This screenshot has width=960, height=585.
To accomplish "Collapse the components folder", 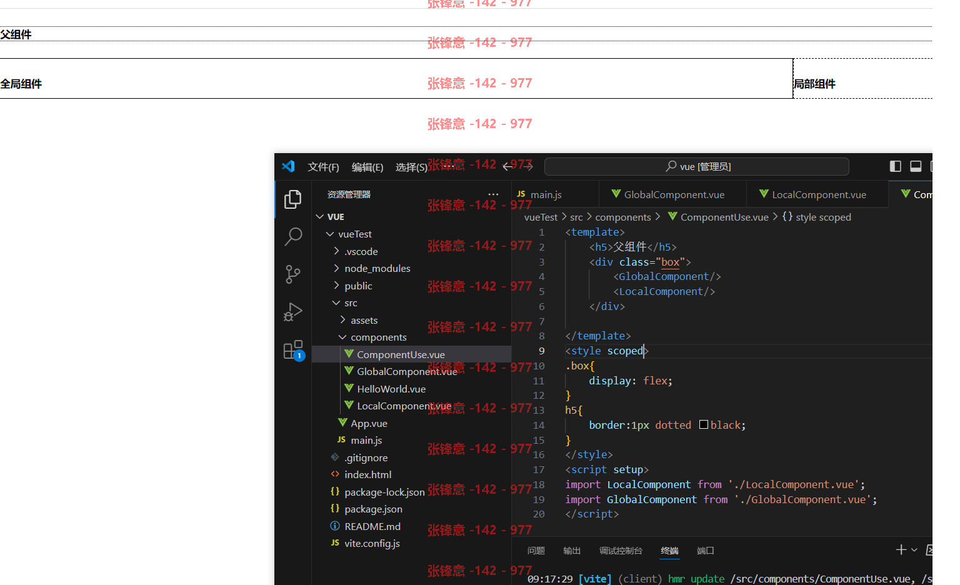I will [x=378, y=337].
